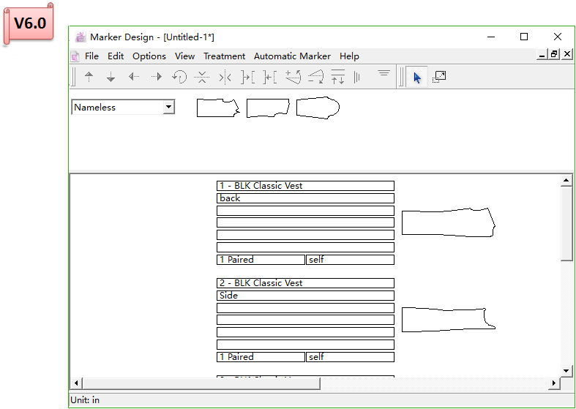Click the zoom window rectangle tool
The image size is (576, 409).
pyautogui.click(x=439, y=77)
